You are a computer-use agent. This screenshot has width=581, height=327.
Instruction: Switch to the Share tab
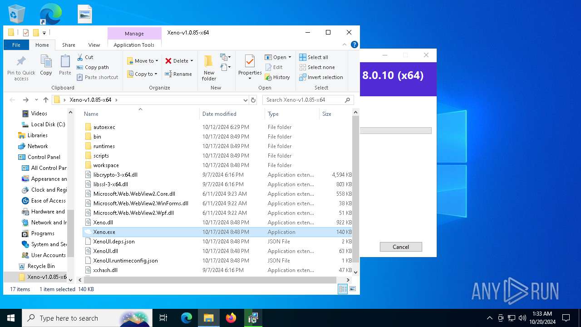pyautogui.click(x=69, y=45)
